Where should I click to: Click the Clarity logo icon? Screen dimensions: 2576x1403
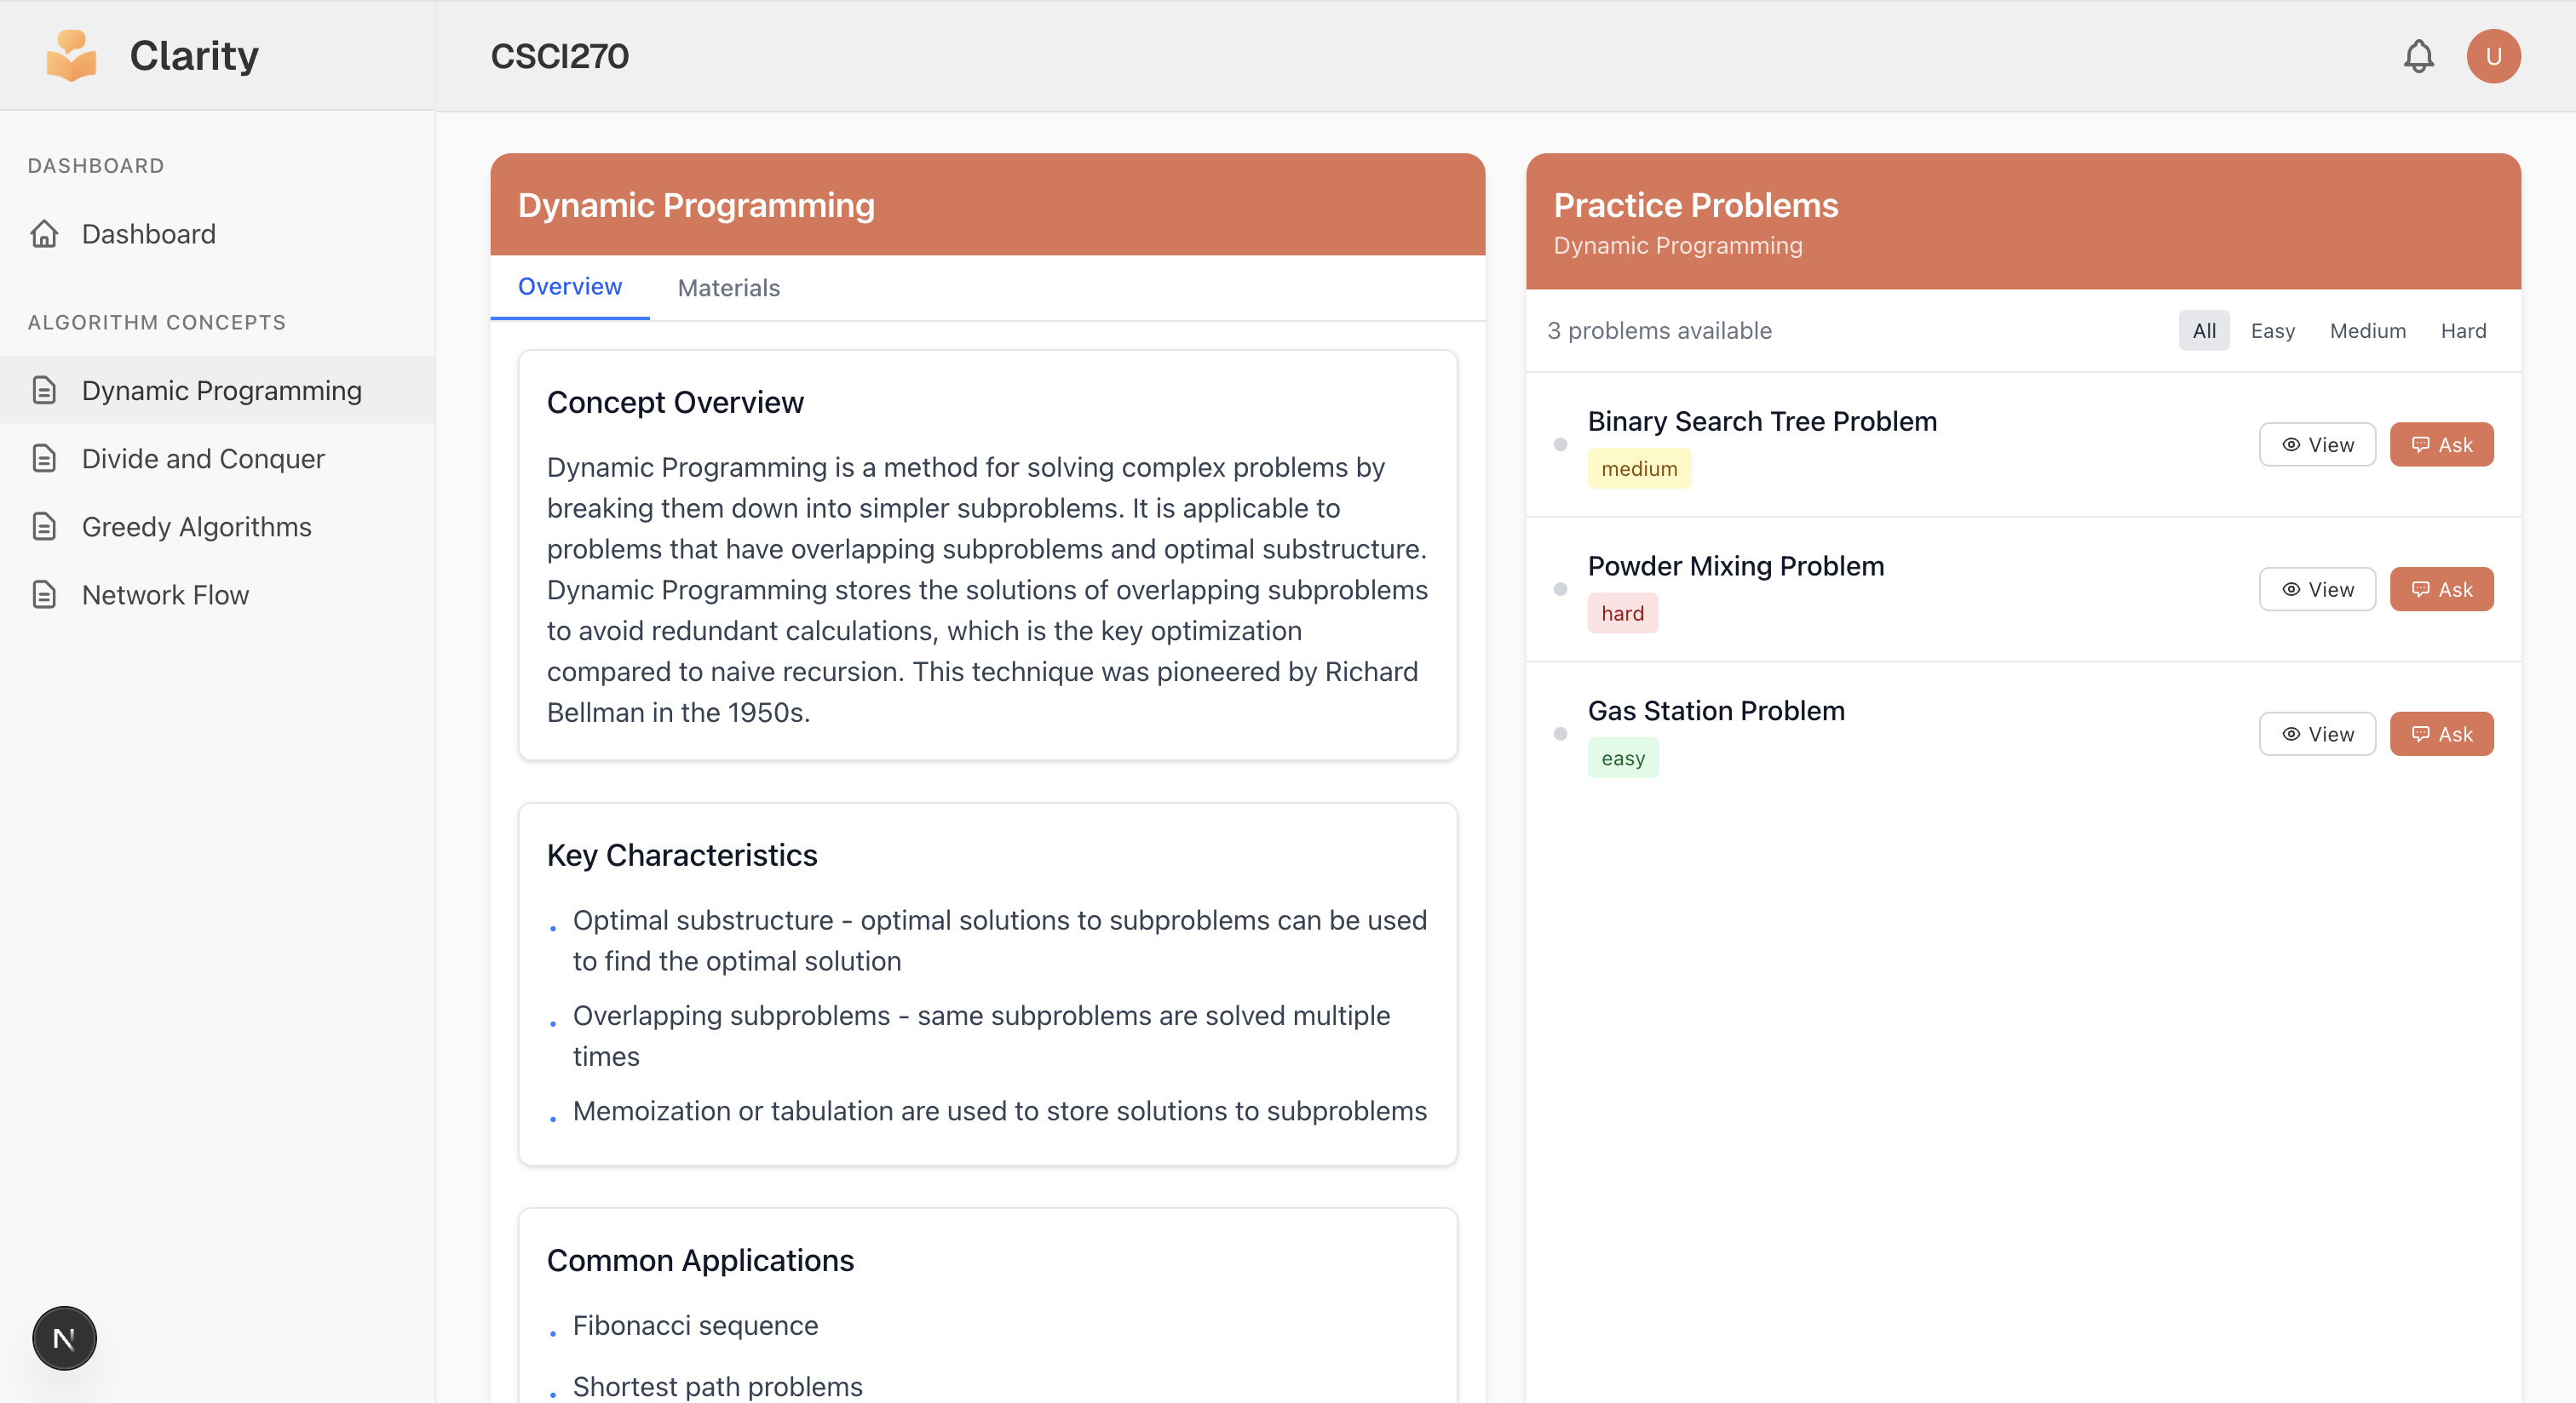[x=72, y=56]
